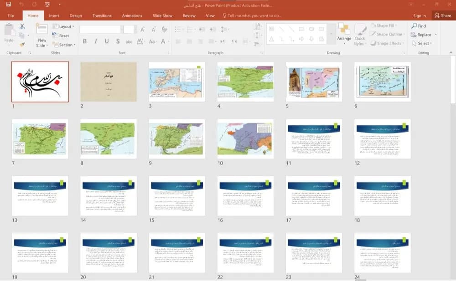This screenshot has width=456, height=281.
Task: Open the Select dropdown in Editing
Action: point(422,43)
